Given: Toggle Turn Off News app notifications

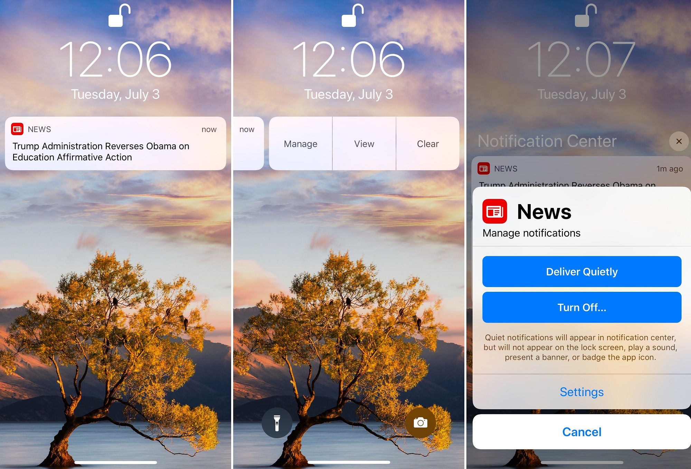Looking at the screenshot, I should point(582,307).
